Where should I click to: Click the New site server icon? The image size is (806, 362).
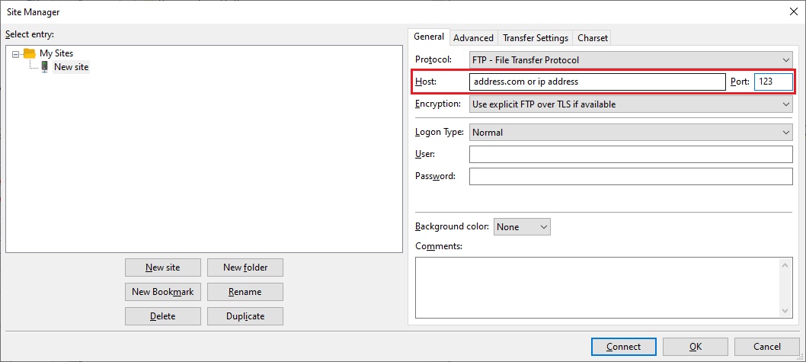click(44, 67)
